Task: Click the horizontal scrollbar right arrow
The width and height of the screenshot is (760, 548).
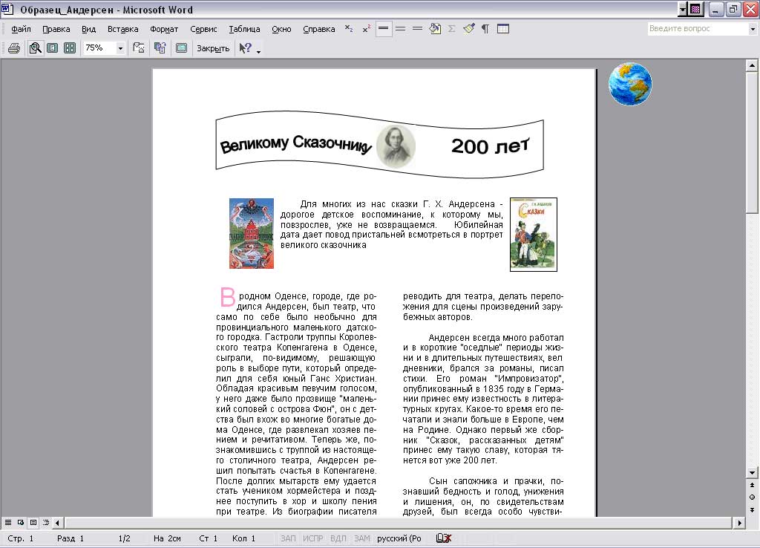Action: point(739,523)
